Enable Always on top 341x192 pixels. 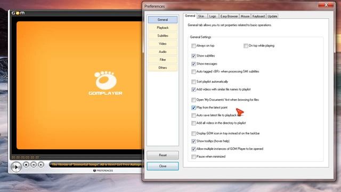pyautogui.click(x=193, y=46)
